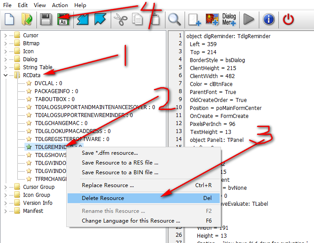The image size is (314, 243).
Task: Open a file with the folder icon
Action: (x=27, y=19)
